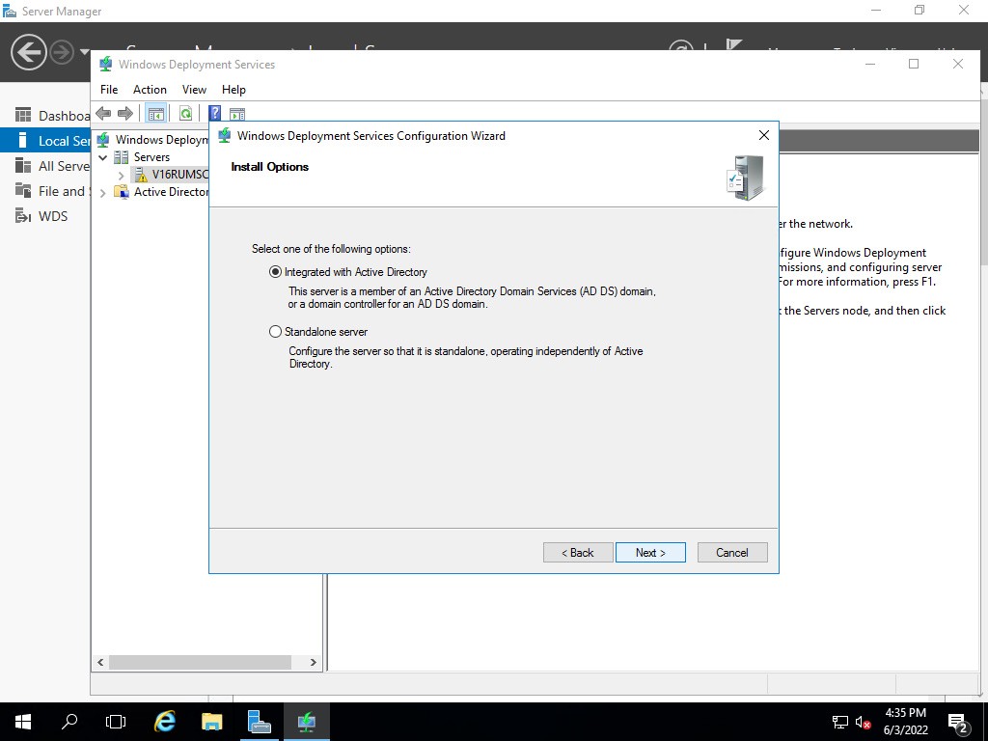988x741 pixels.
Task: Open the Action menu
Action: [x=150, y=89]
